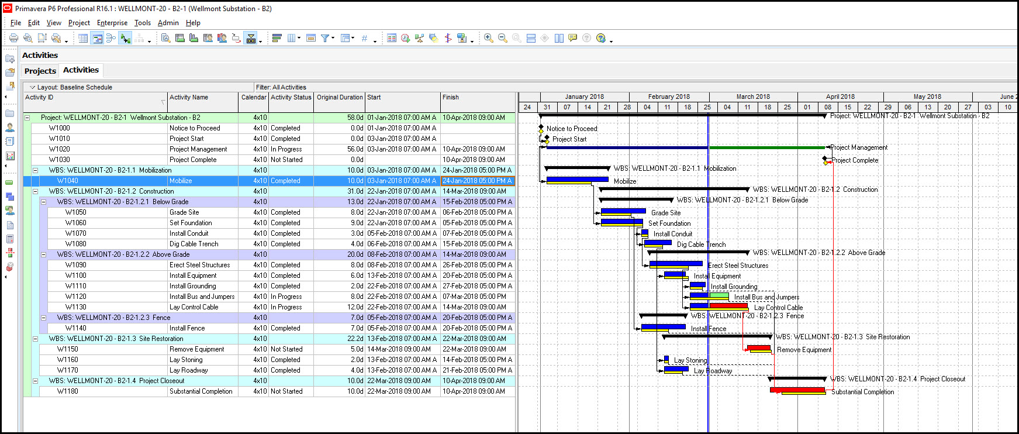1019x434 pixels.
Task: Open Print Preview from toolbar
Action: [x=27, y=38]
